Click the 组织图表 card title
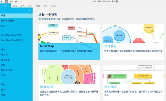This screenshot has height=101, width=166. (111, 87)
